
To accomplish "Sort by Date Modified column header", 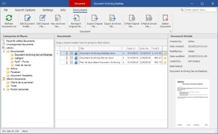I will 145,48.
